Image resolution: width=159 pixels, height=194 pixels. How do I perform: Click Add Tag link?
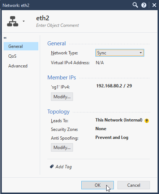coord(64,167)
